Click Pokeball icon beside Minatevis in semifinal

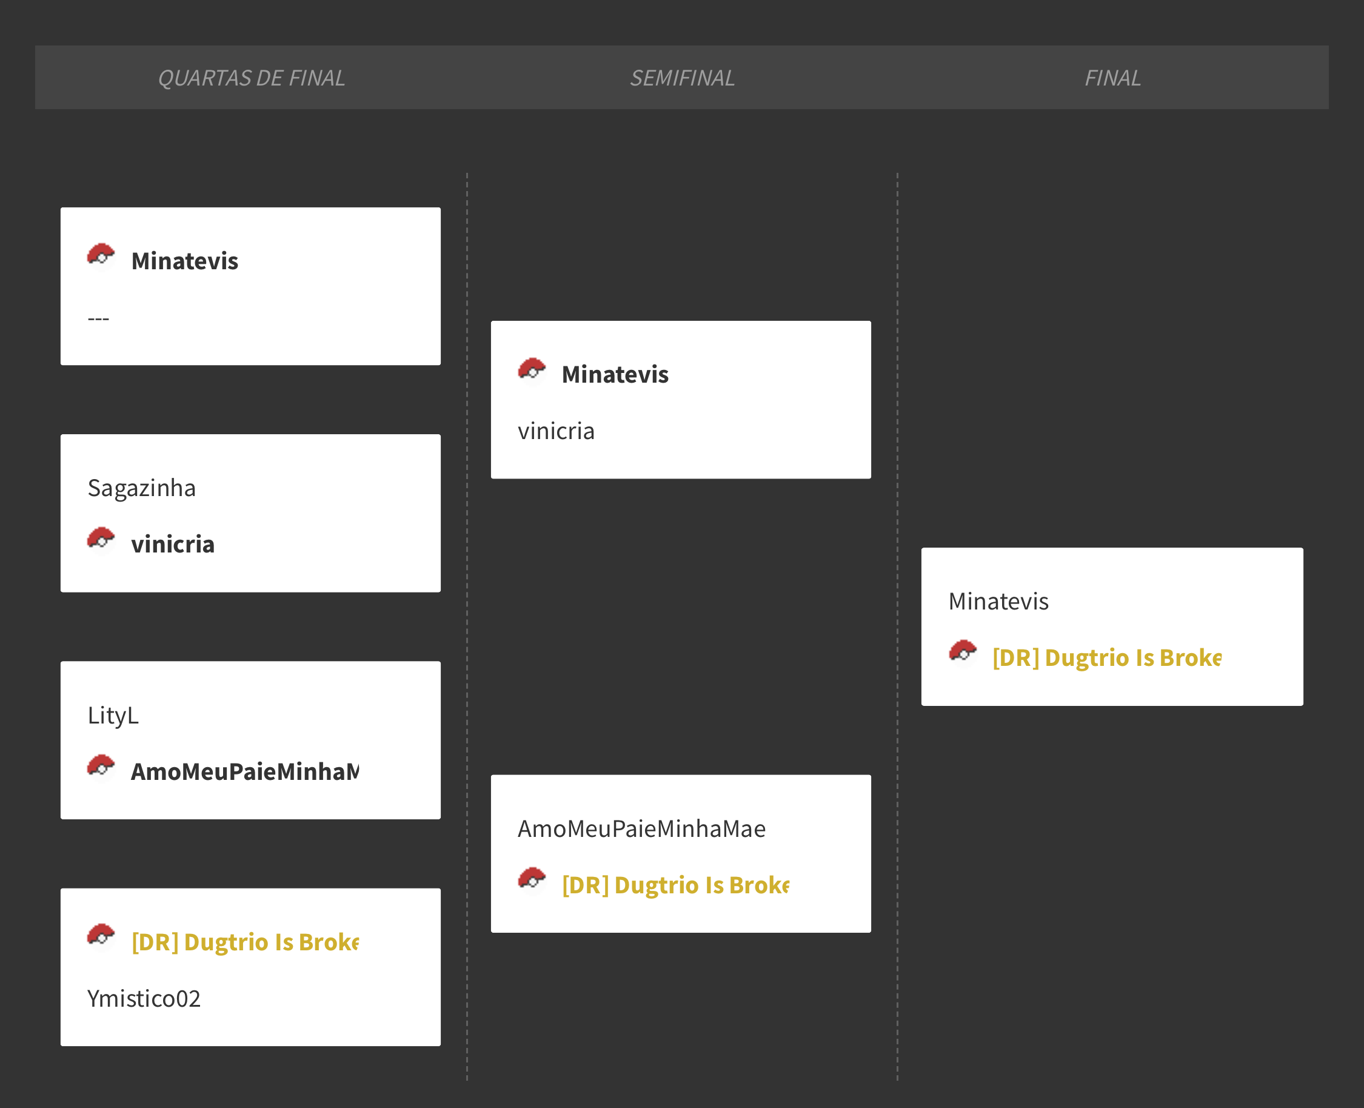(x=532, y=370)
